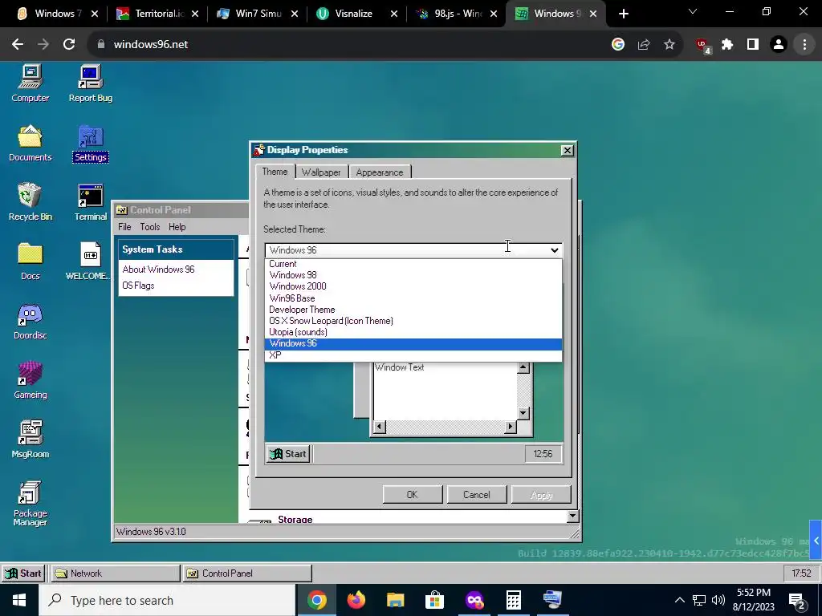Viewport: 822px width, 616px height.
Task: Click Cancel in Display Properties
Action: [477, 494]
